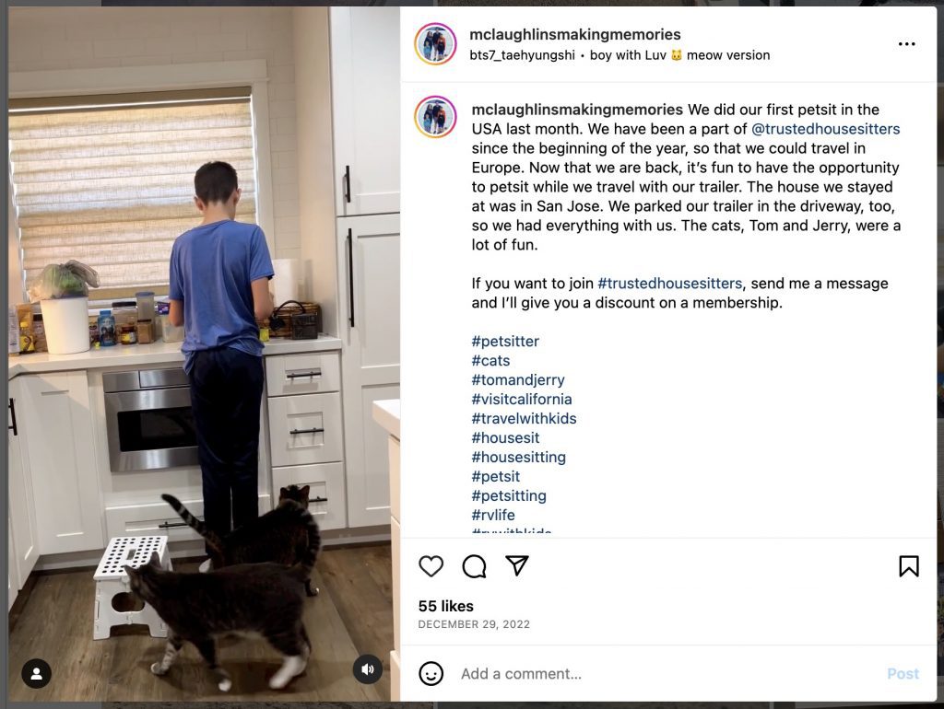Open header profile picture of mclaughlinsmakingmemories
Viewport: 944px width, 709px height.
click(x=435, y=44)
